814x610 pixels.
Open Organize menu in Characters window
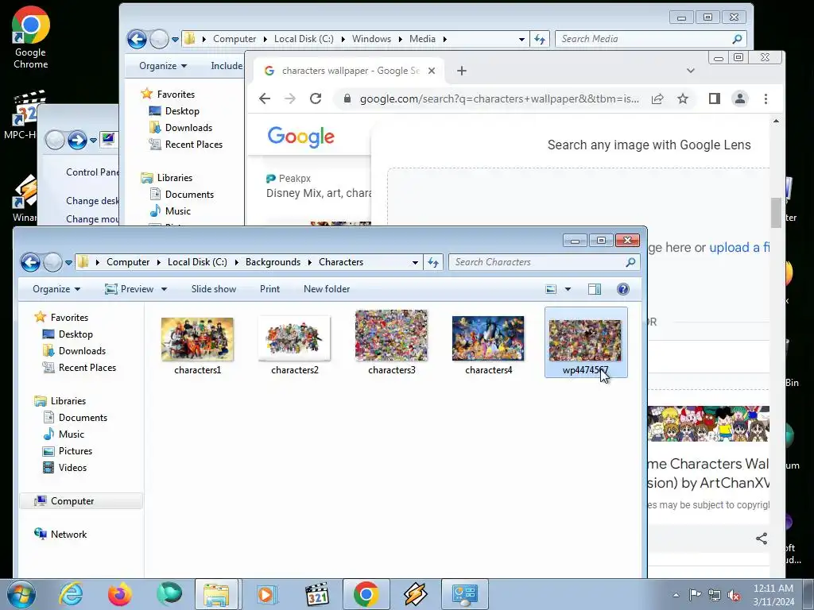point(56,289)
